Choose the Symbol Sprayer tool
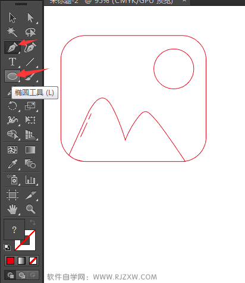 pos(12,180)
